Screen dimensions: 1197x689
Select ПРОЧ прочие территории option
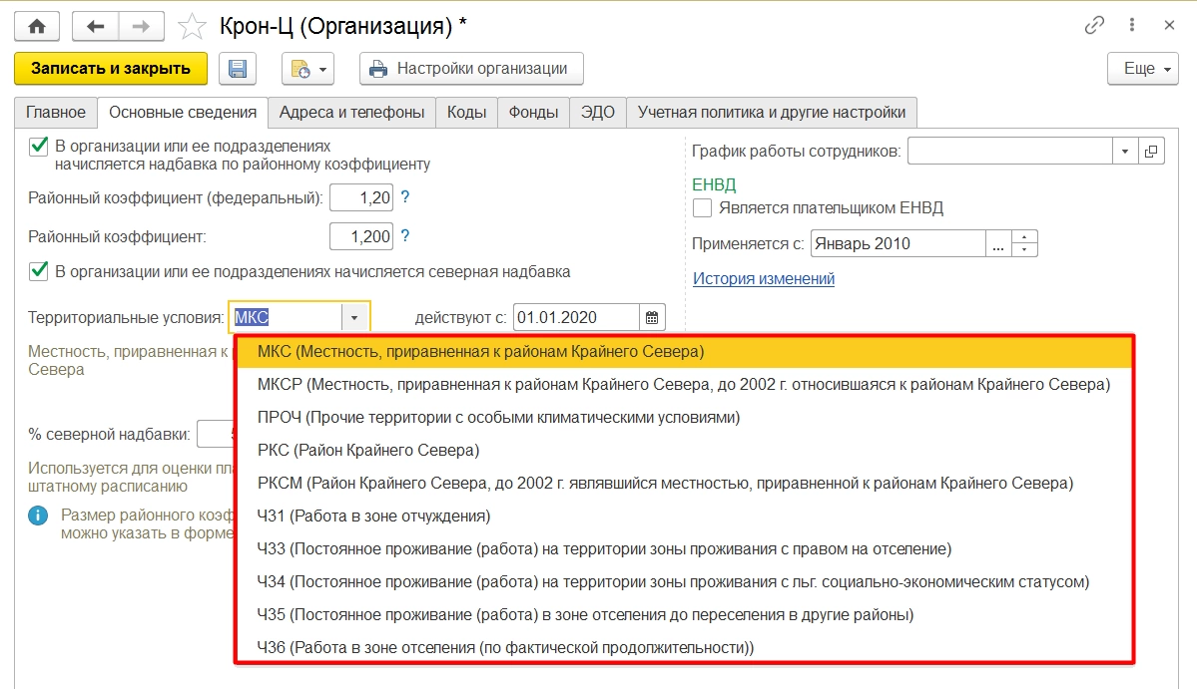click(684, 417)
